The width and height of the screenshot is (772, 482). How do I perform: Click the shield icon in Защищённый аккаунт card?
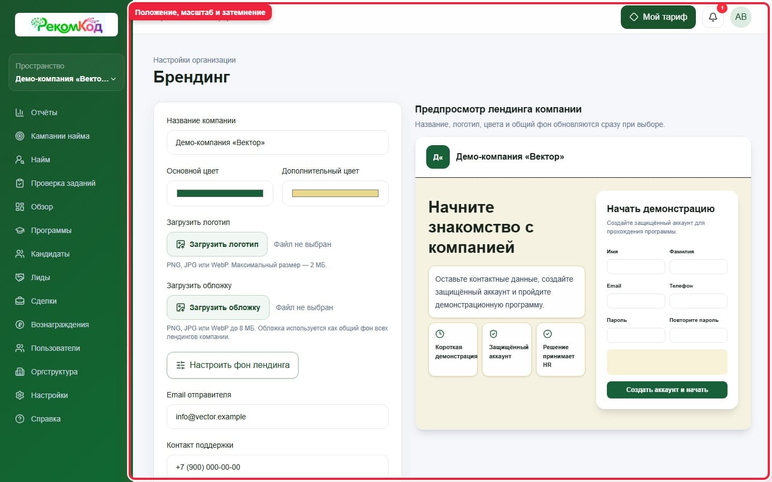coord(494,334)
